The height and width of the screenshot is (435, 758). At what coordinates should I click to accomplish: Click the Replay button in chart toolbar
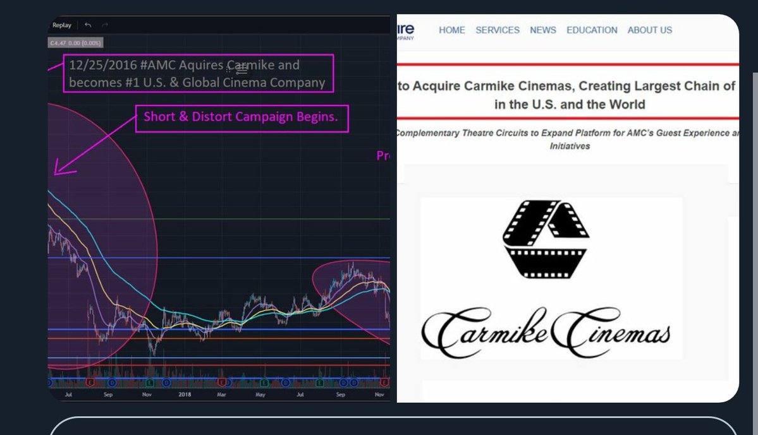62,25
